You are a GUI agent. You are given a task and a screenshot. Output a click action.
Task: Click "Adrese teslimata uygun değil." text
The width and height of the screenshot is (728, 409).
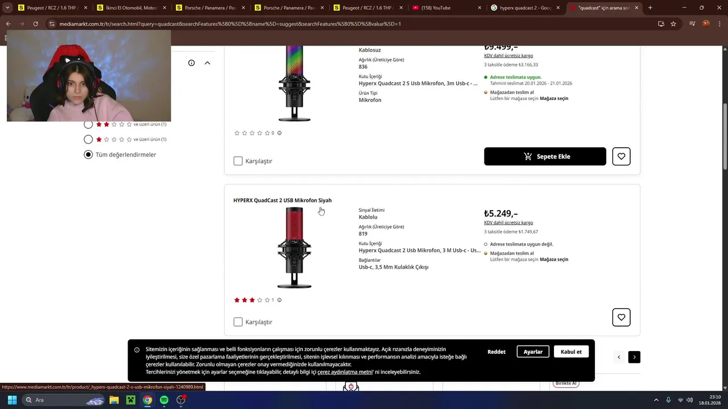click(x=522, y=244)
